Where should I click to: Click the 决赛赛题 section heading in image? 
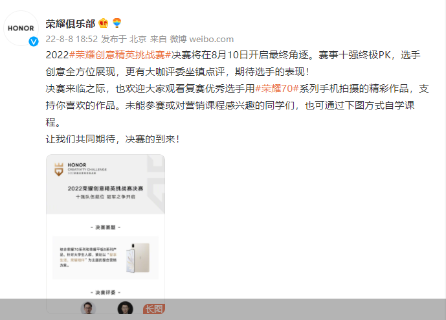tap(106, 227)
